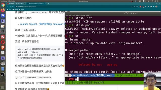Open the Chrome extensions puzzle icon
Image resolution: width=161 pixels, height=90 pixels.
[x=154, y=6]
